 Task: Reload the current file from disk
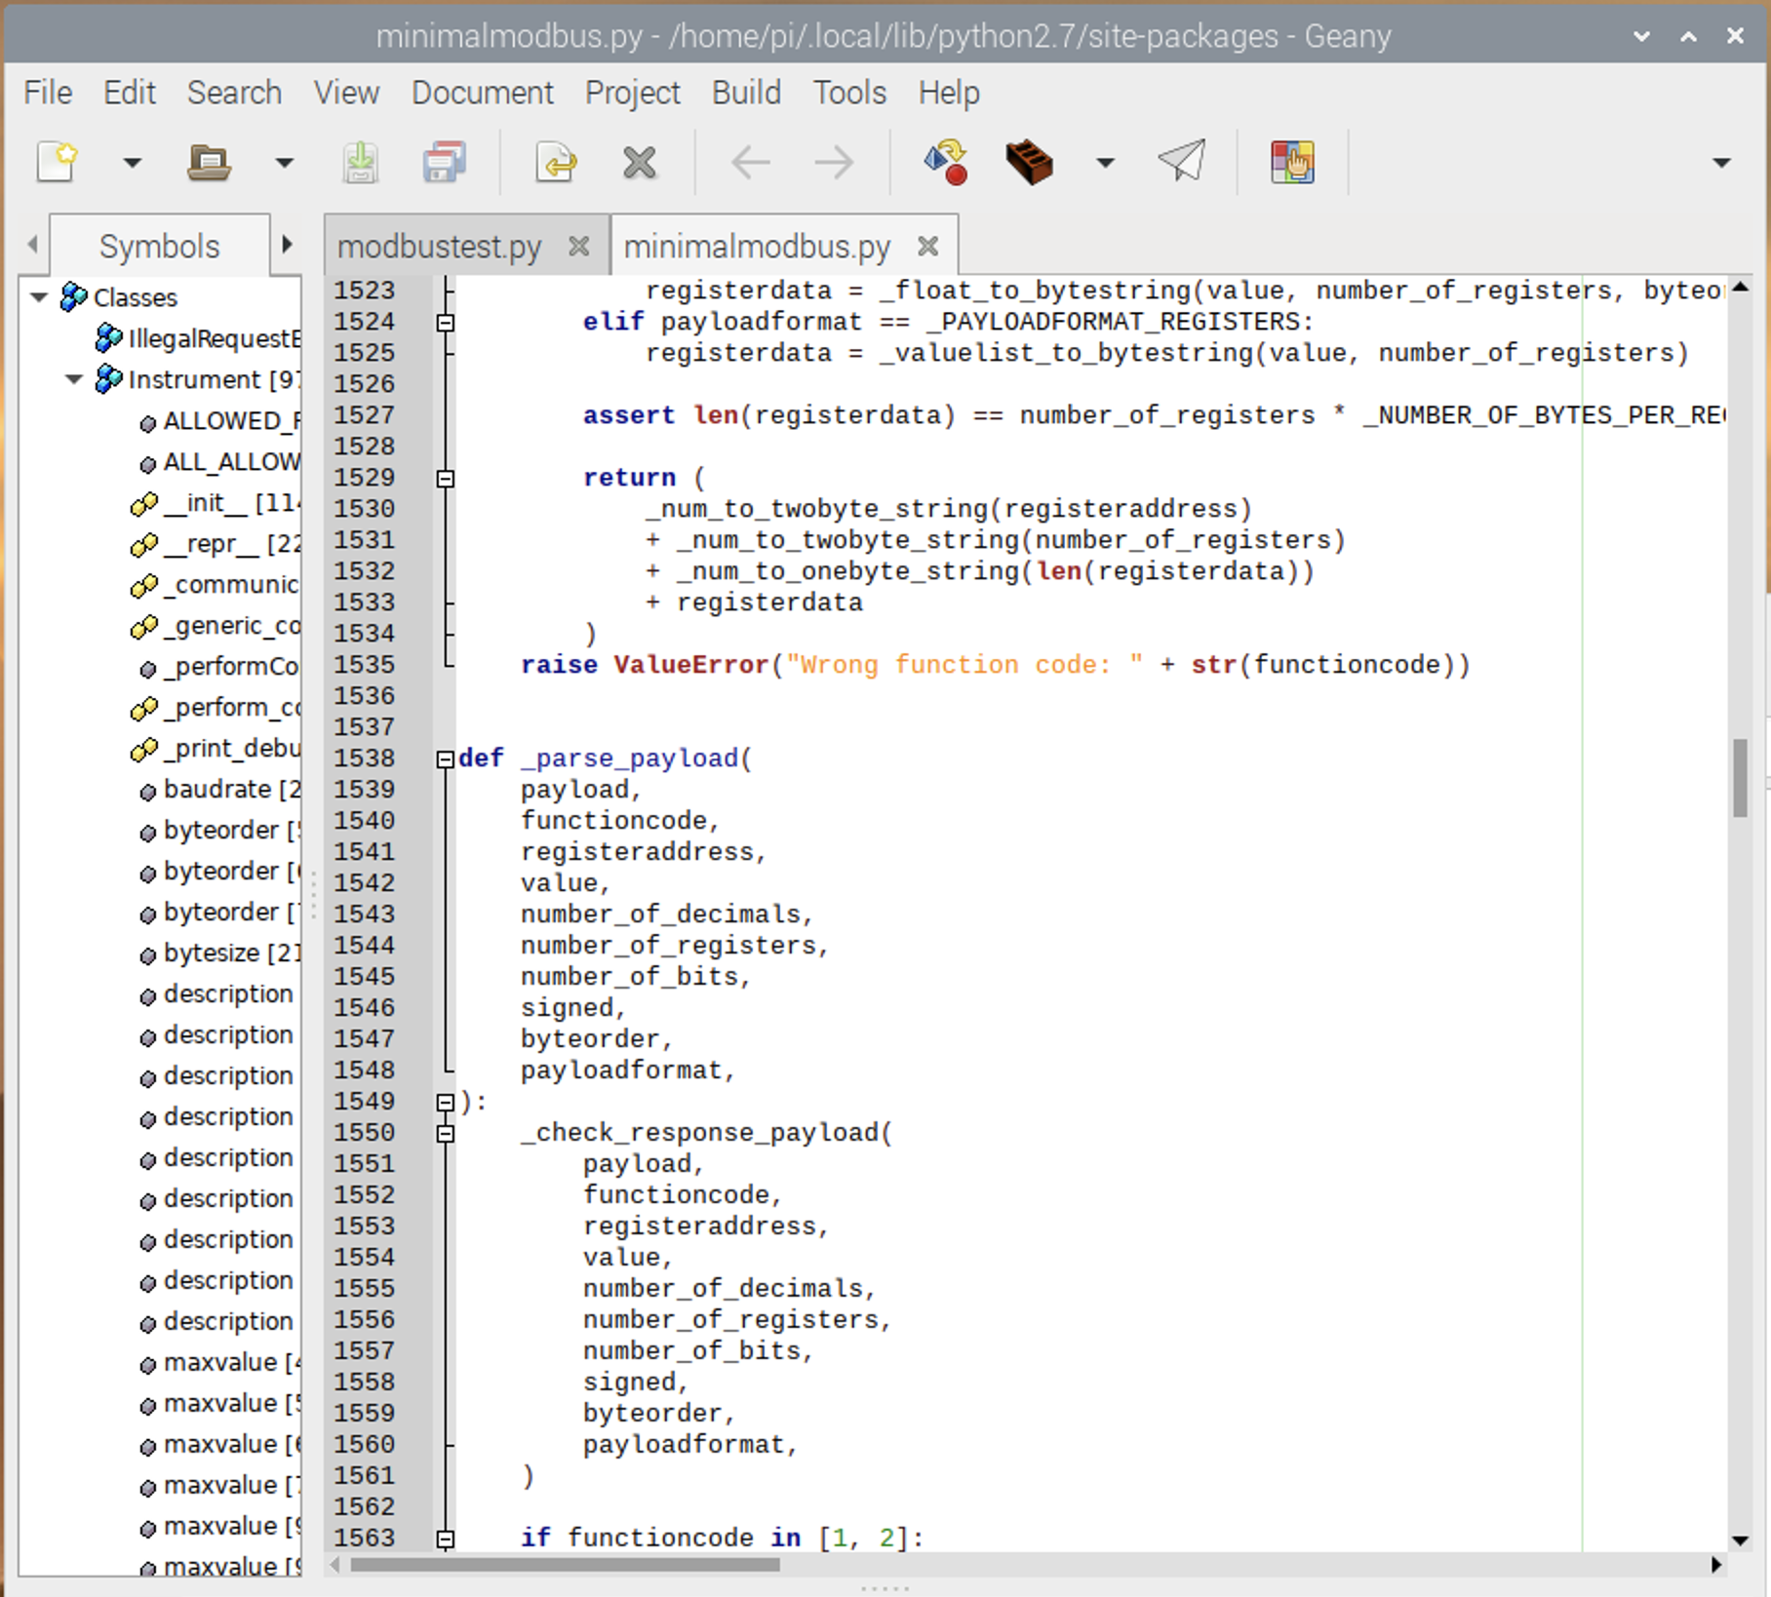click(556, 162)
